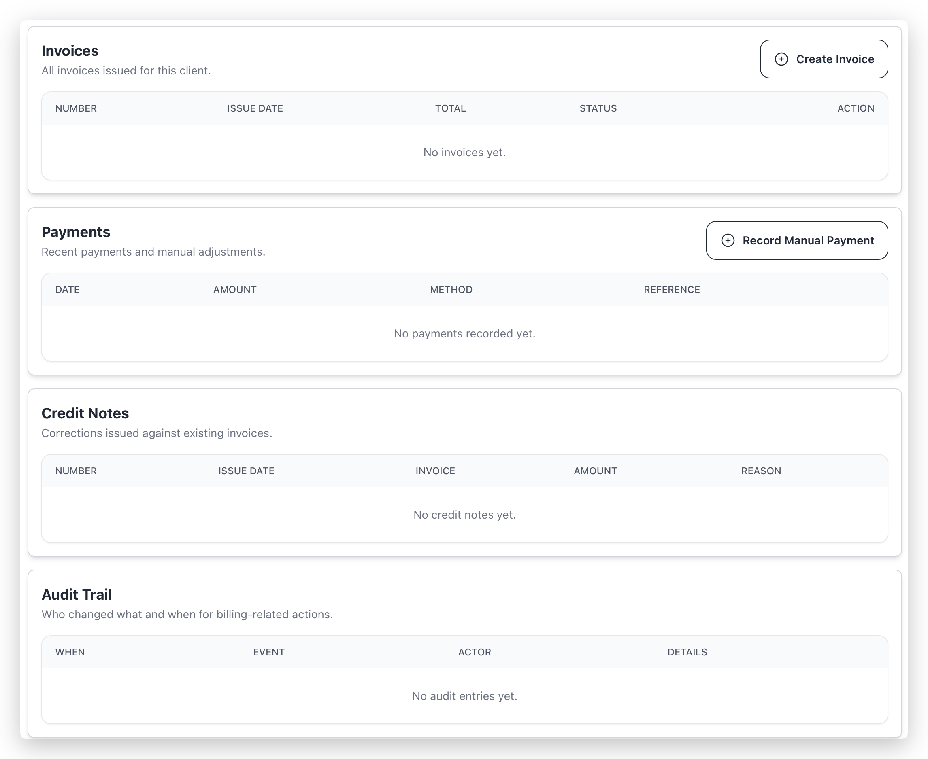Click the "No invoices yet." empty row

pyautogui.click(x=464, y=152)
